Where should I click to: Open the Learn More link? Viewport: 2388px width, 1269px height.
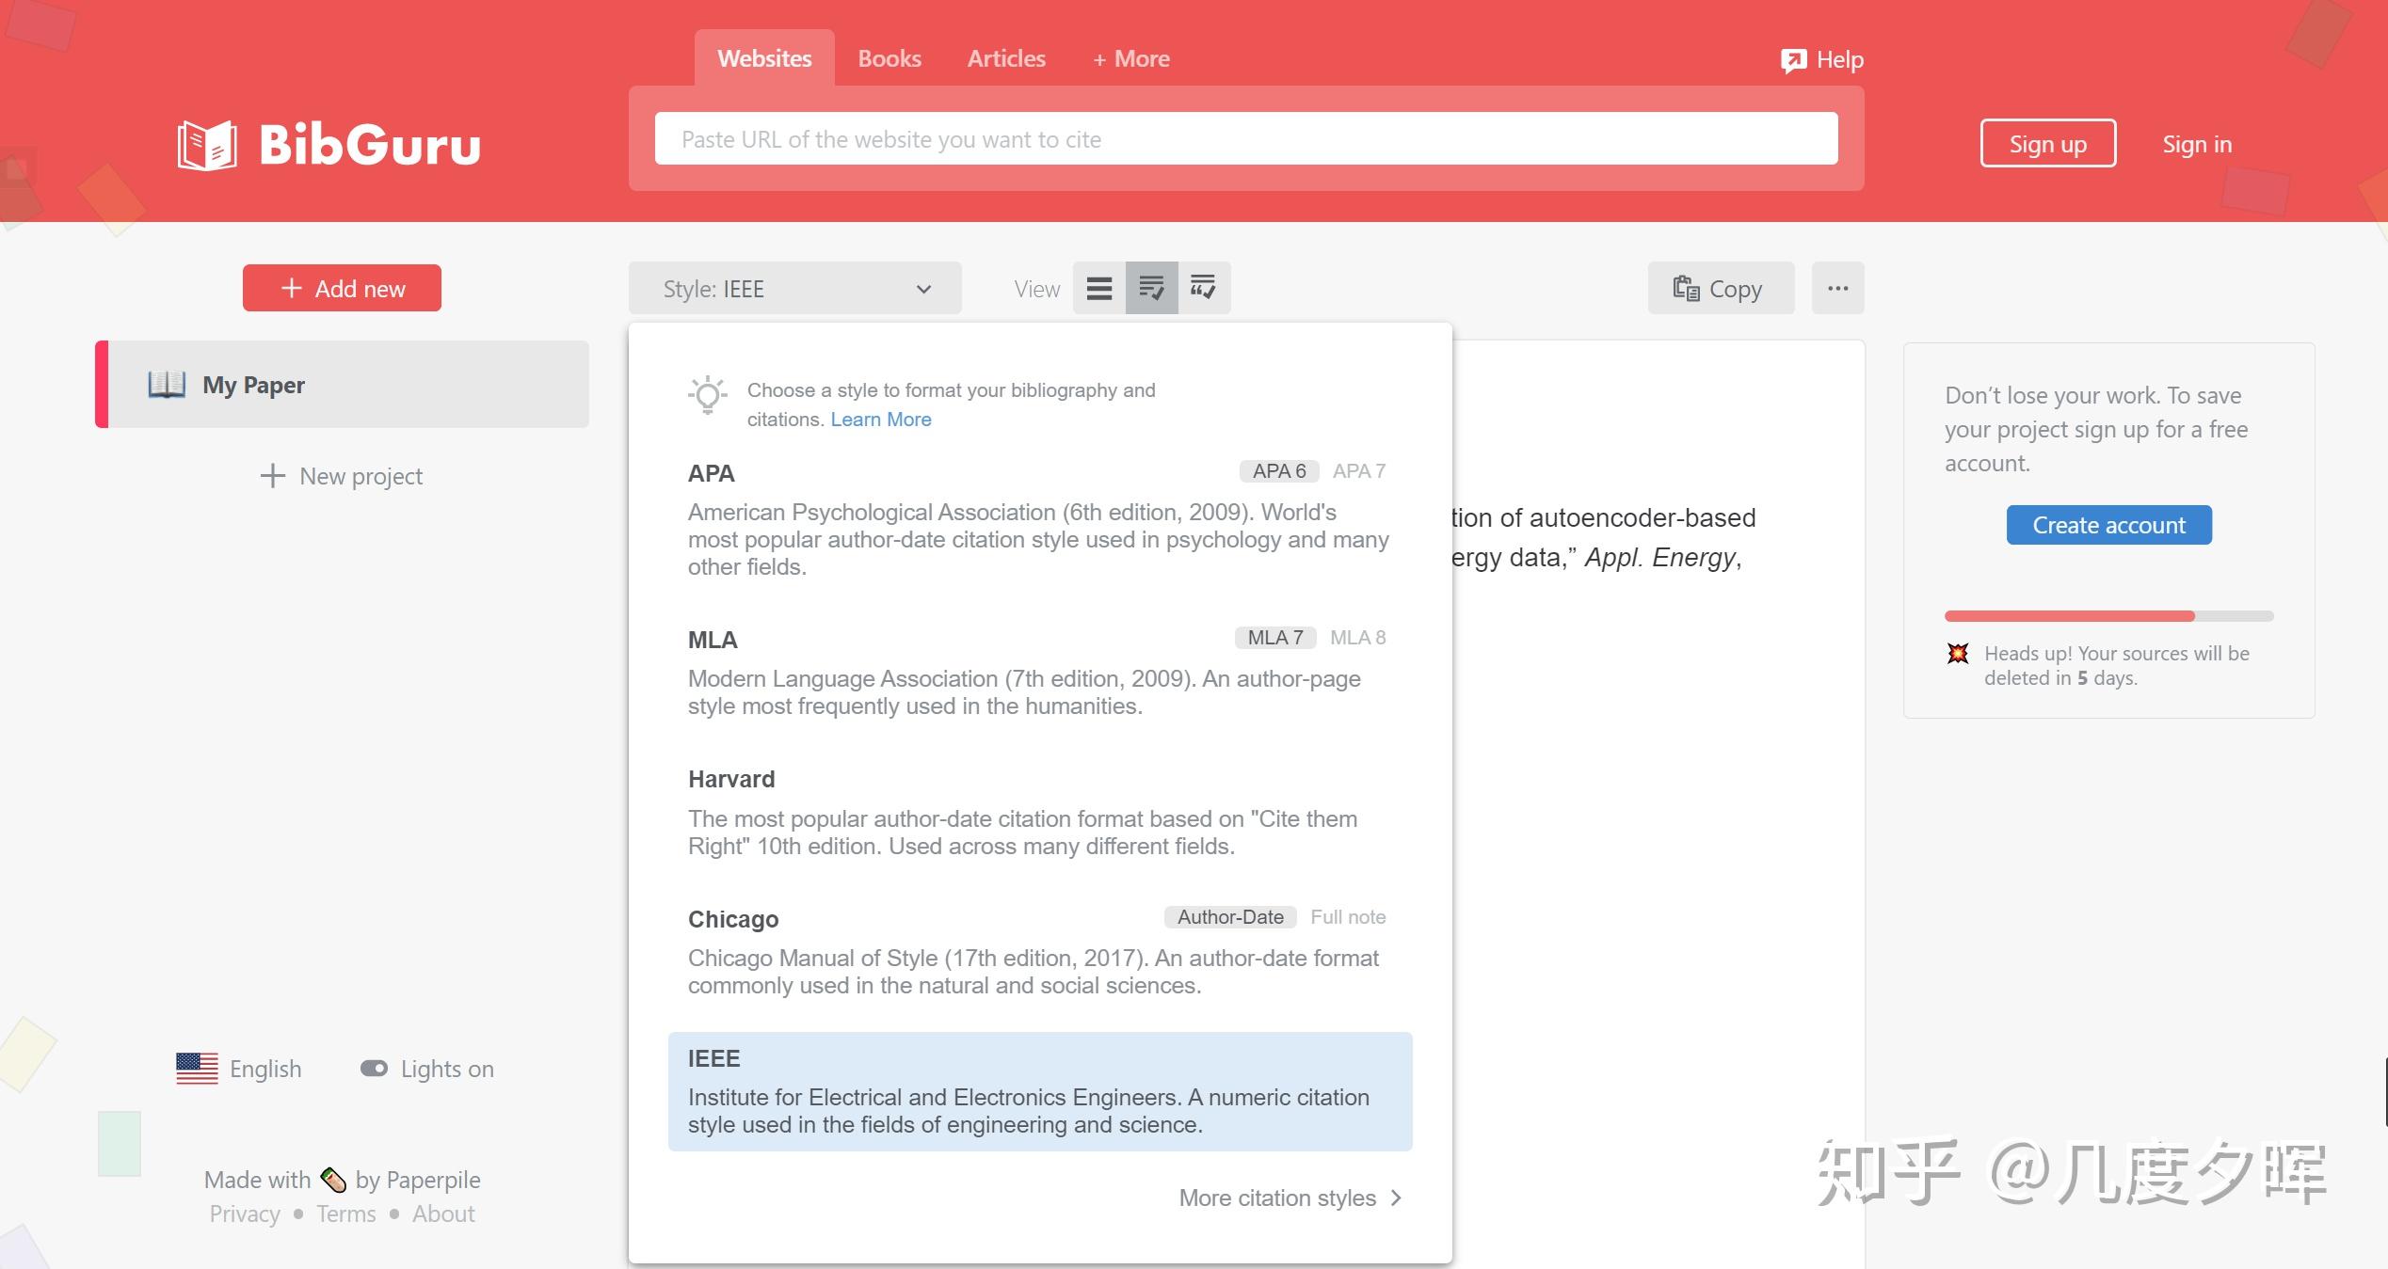(x=880, y=420)
